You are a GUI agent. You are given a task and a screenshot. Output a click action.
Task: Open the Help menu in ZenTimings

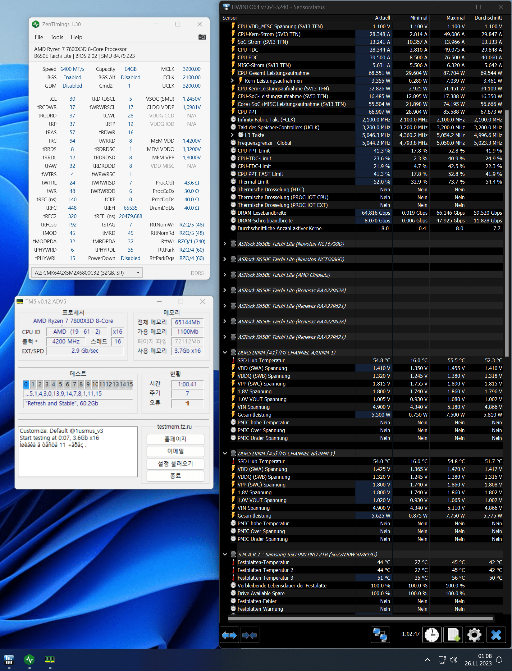coord(76,37)
